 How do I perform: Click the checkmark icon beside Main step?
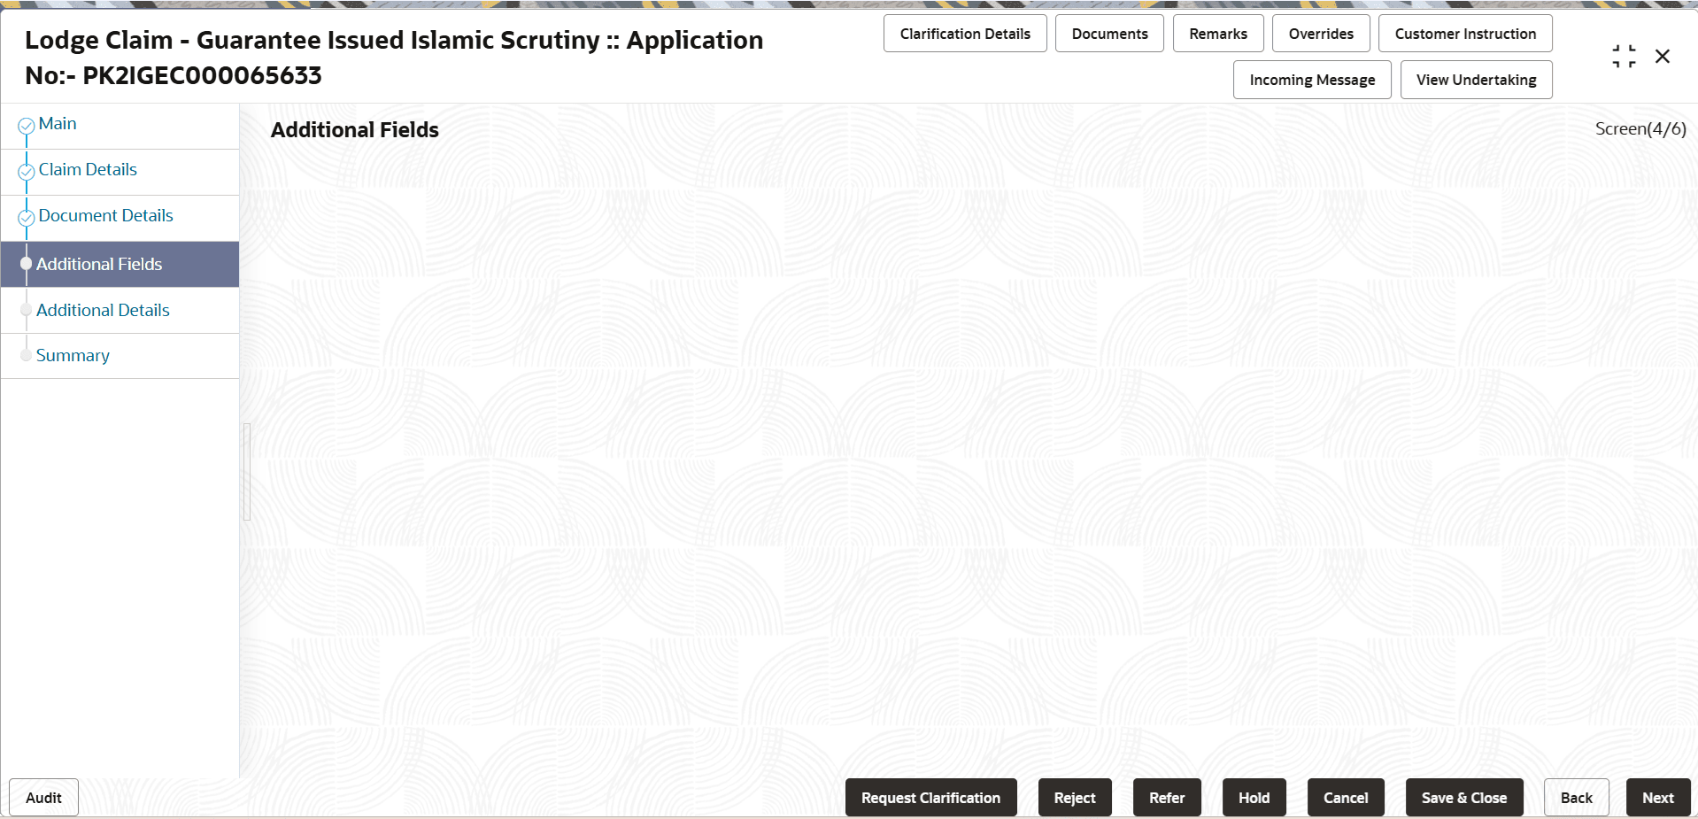tap(26, 125)
